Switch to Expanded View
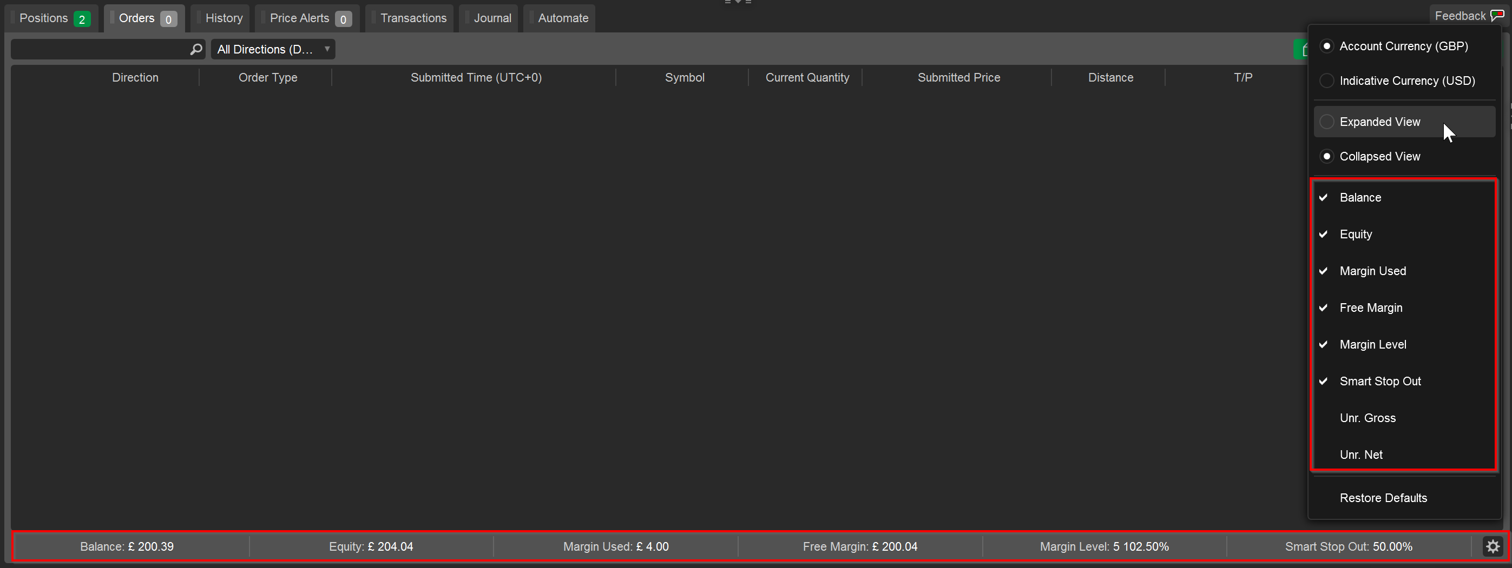Screen dimensions: 1512x568 (x=1404, y=122)
